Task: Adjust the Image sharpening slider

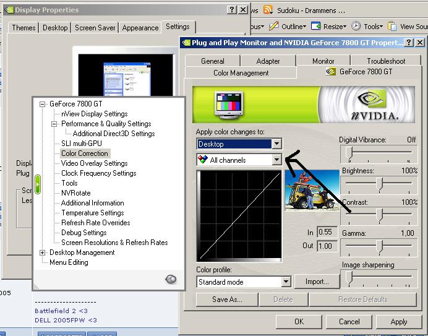Action: [349, 278]
